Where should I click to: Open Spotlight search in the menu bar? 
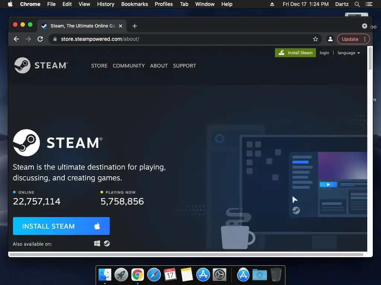pos(357,4)
